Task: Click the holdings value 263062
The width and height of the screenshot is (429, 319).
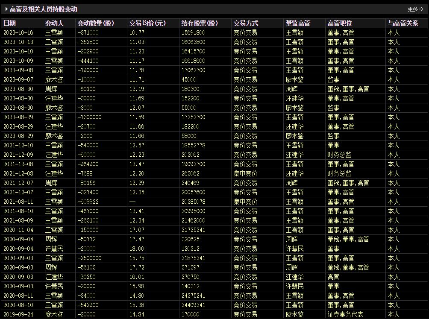Action: tap(191, 173)
